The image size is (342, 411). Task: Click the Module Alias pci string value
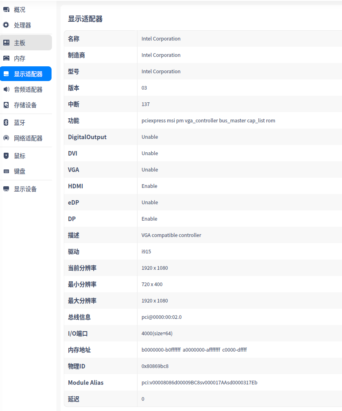tap(199, 383)
